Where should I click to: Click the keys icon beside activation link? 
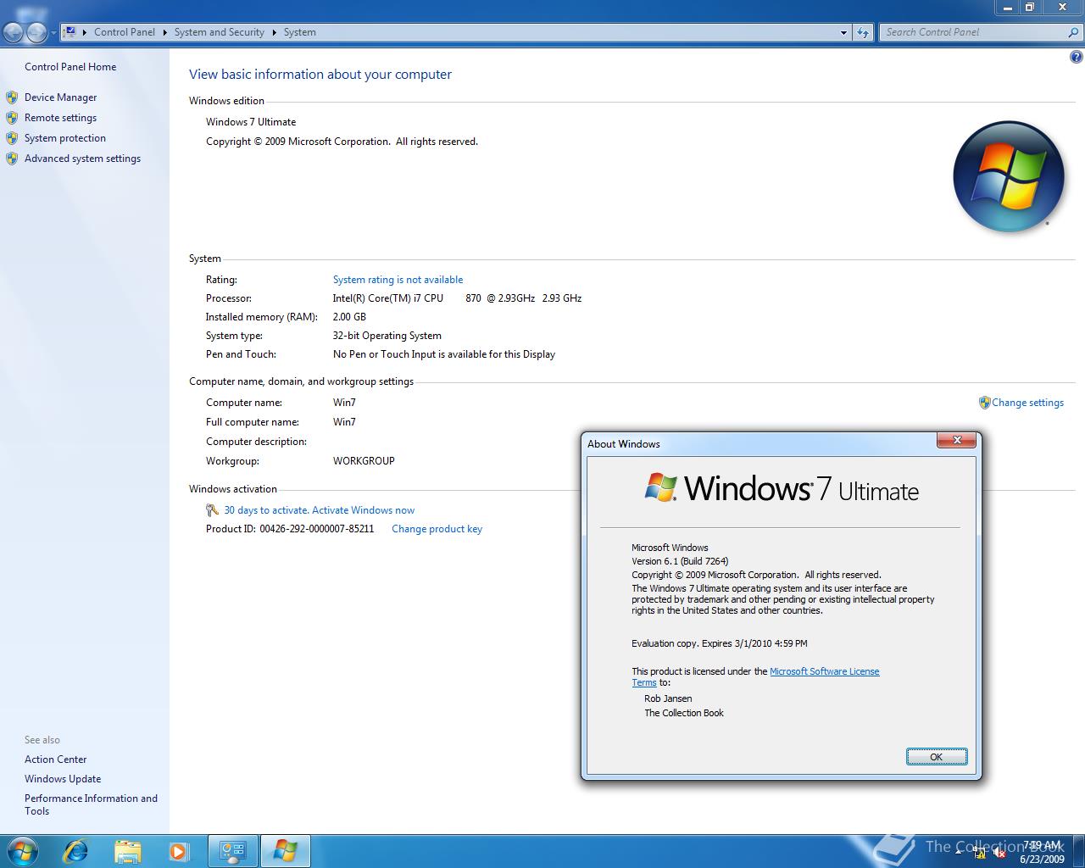213,510
